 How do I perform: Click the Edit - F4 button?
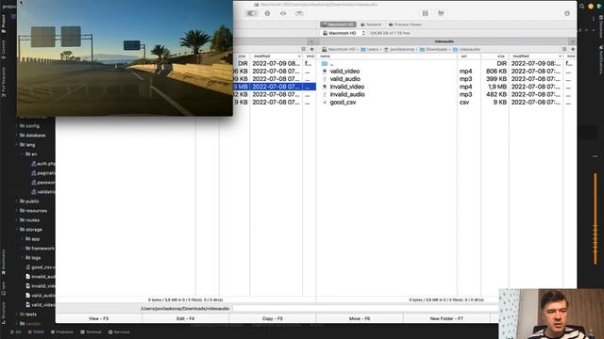pos(185,318)
